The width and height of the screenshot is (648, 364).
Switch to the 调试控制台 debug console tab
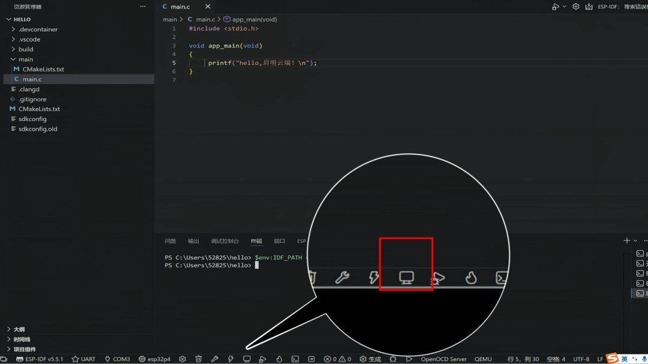225,241
